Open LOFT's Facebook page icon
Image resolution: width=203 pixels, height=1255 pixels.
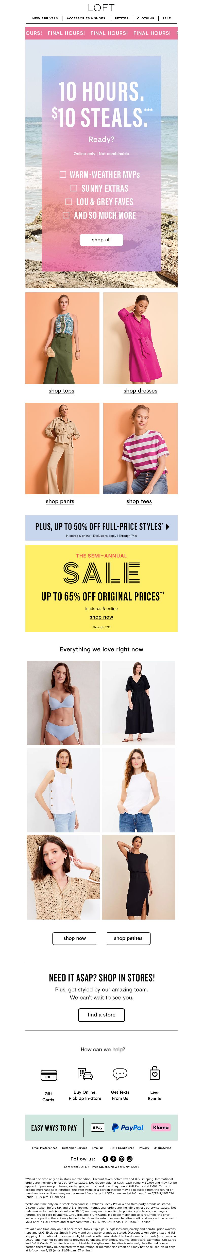coord(105,1159)
